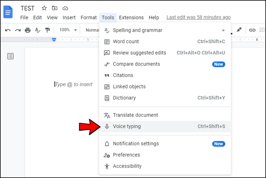Viewport: 266px width, 178px height.
Task: Star the TEST document
Action: (x=44, y=8)
